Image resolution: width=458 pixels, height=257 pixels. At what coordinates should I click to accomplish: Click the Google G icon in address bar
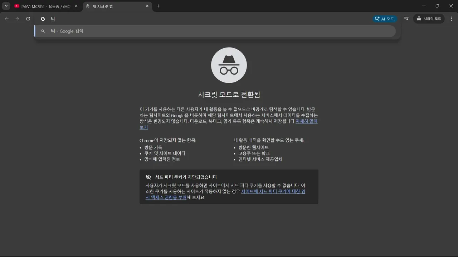(43, 19)
